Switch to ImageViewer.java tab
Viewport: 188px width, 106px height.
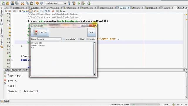tap(106, 8)
